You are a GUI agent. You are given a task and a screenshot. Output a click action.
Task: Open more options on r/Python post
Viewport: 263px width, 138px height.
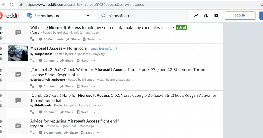(x=97, y=133)
